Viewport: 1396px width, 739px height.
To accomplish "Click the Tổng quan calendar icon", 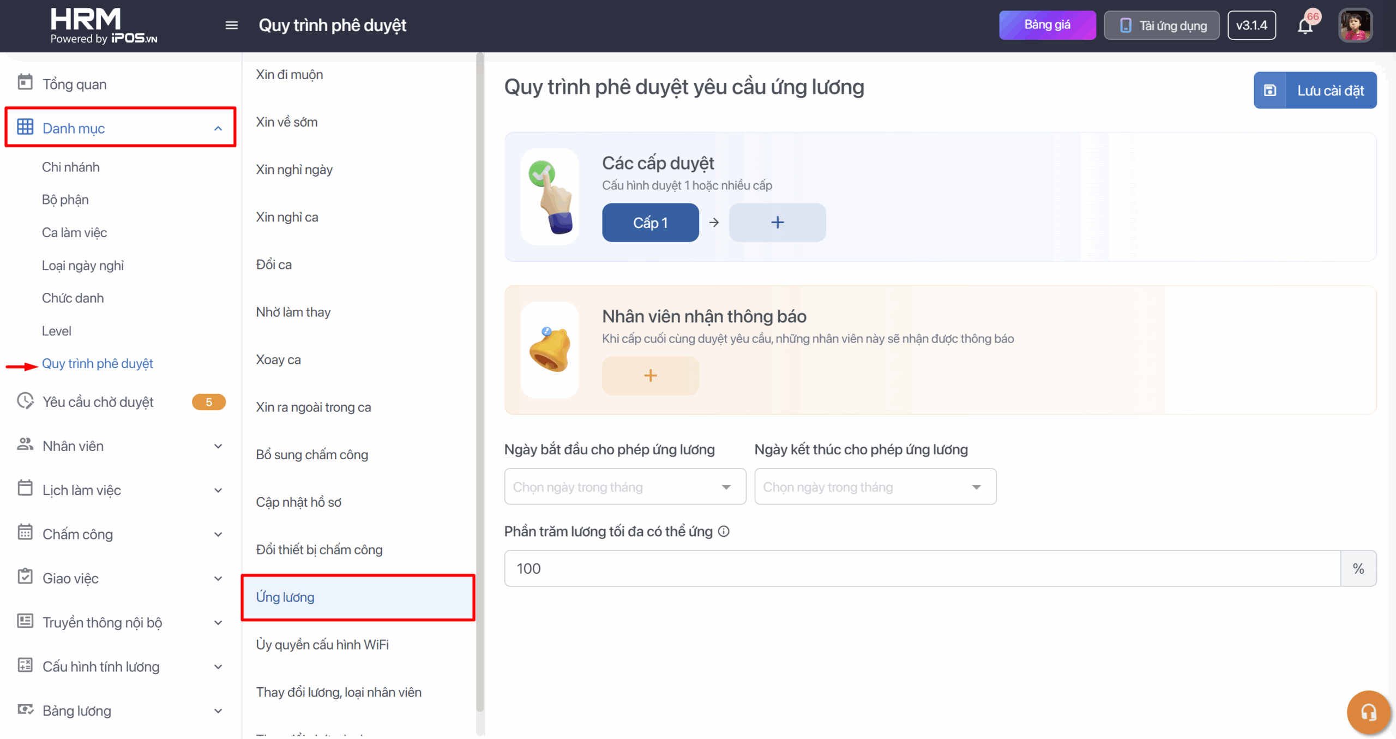I will click(x=25, y=83).
